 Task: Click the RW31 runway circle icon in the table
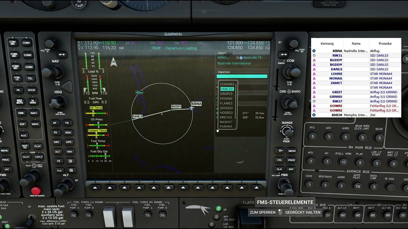tap(314, 55)
